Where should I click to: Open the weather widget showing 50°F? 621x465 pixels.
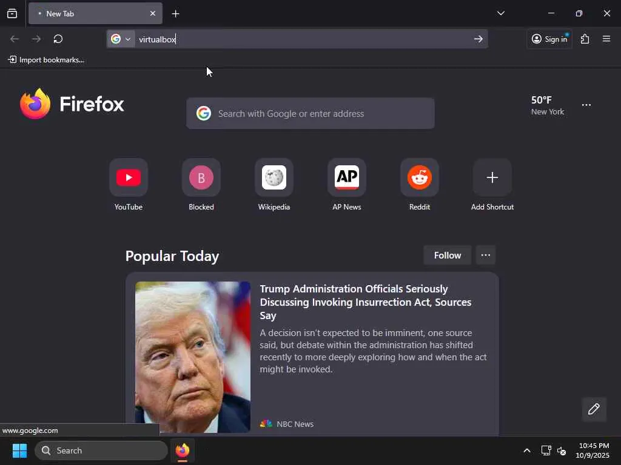548,105
